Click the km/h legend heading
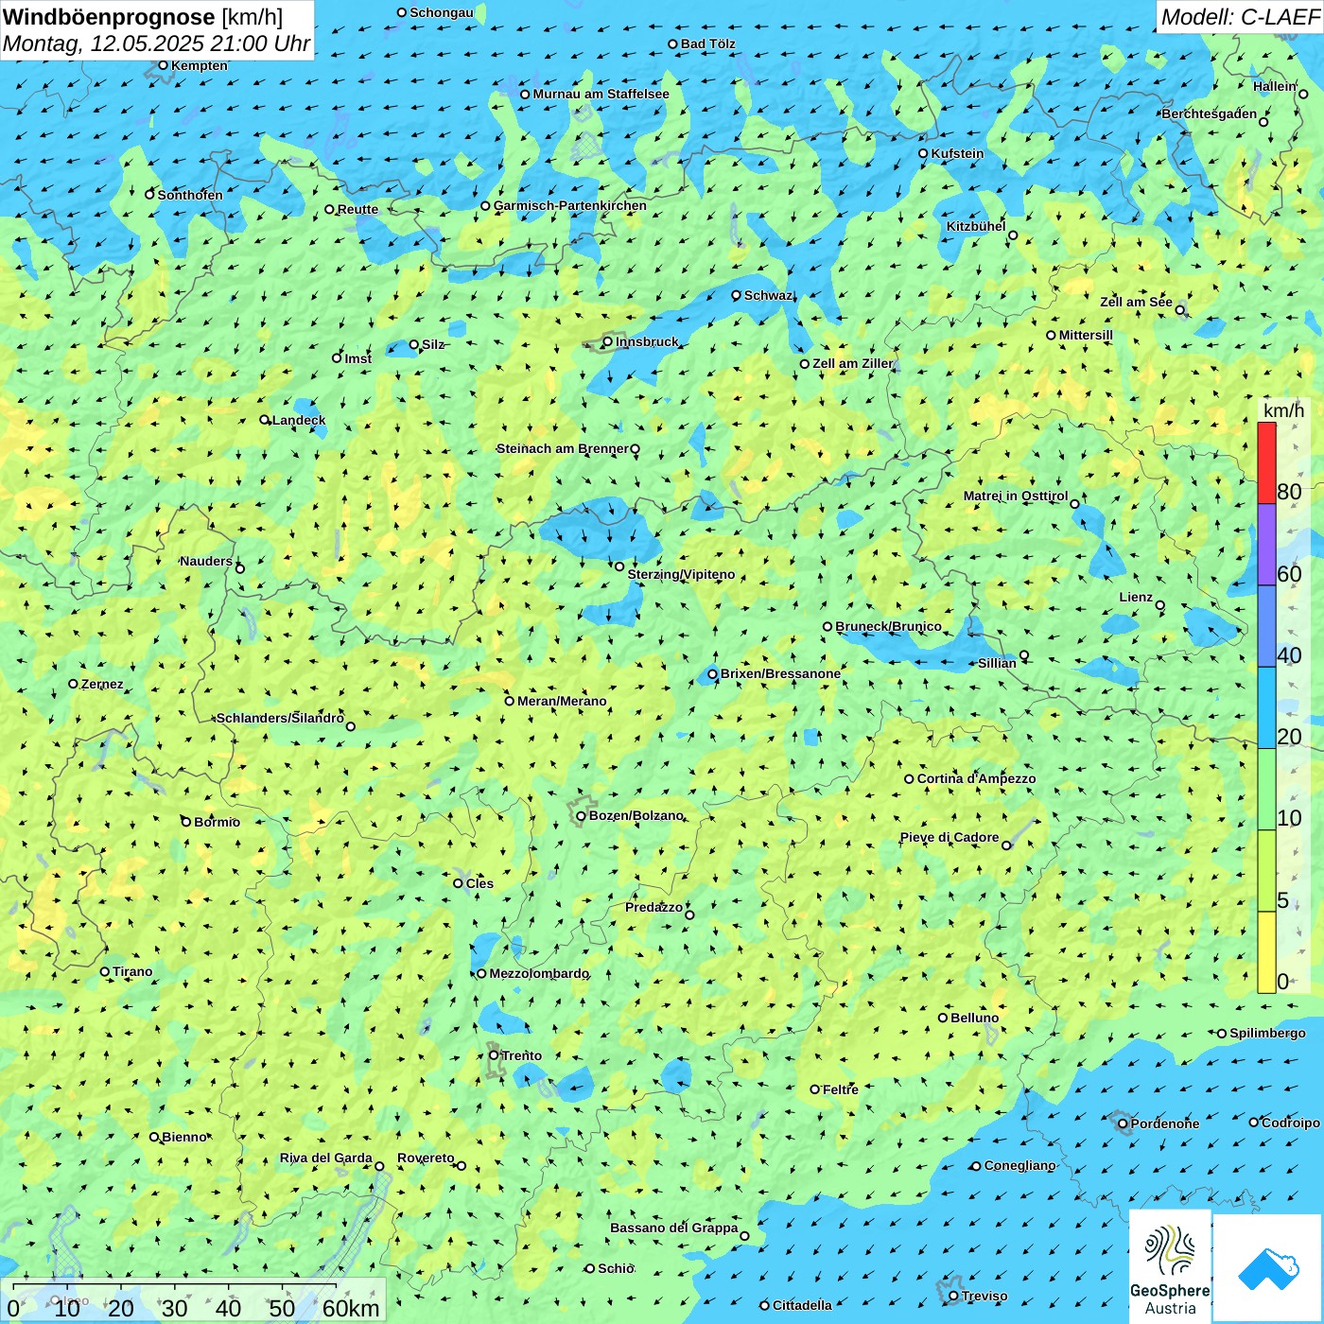 [1283, 410]
